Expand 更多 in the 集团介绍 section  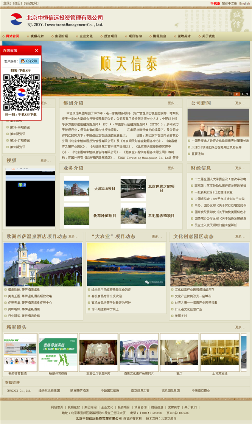click(x=173, y=103)
